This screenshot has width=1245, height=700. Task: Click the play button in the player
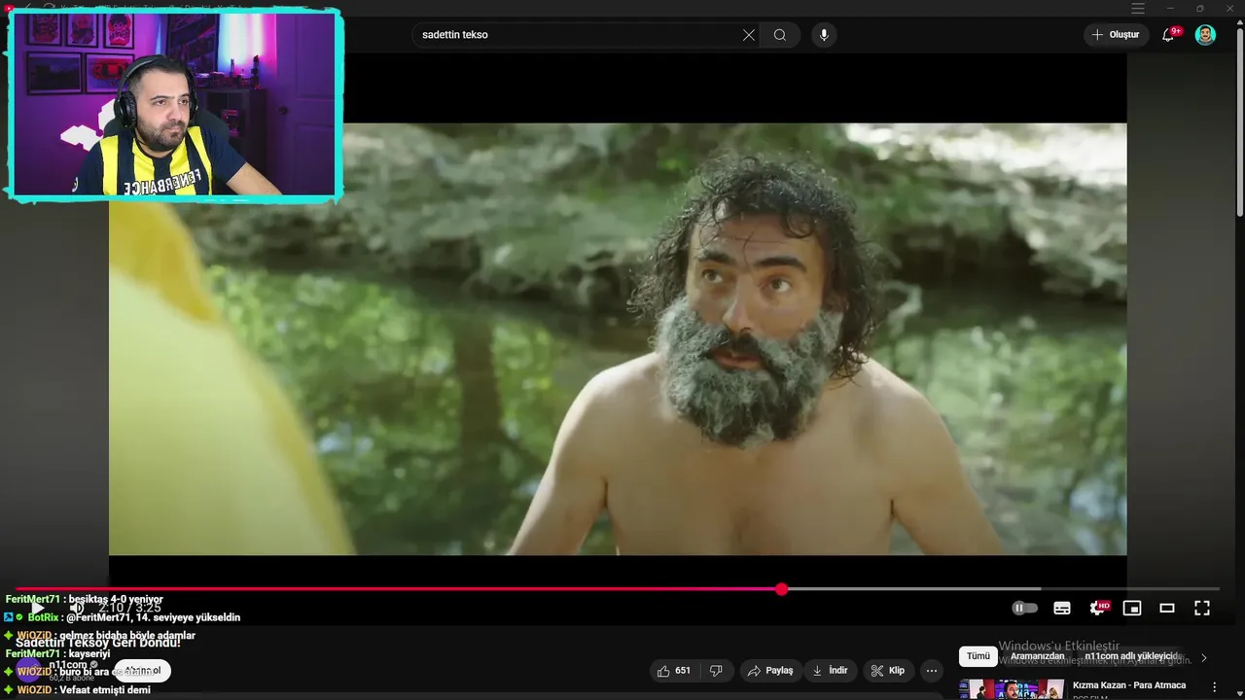coord(37,608)
